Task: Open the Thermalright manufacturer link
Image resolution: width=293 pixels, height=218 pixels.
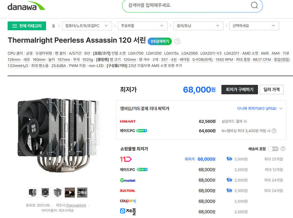Action: click(x=76, y=205)
